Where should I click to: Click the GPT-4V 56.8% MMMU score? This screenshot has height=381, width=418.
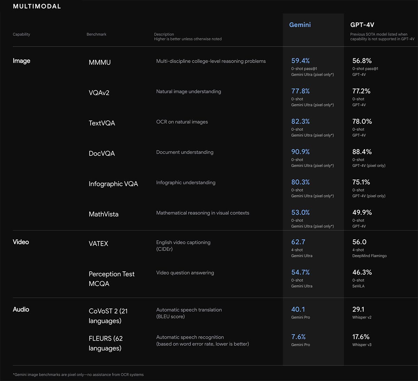(362, 61)
